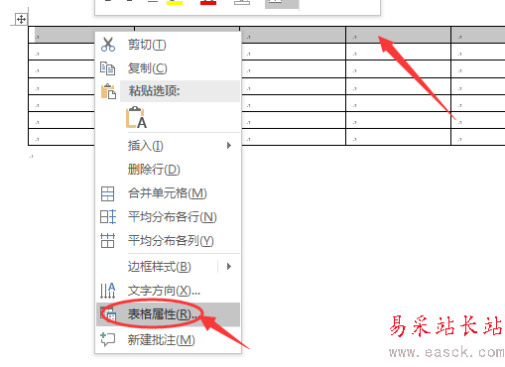505x367 pixels.
Task: Click the clipboard icon beside 粘贴选项
Action: click(108, 91)
